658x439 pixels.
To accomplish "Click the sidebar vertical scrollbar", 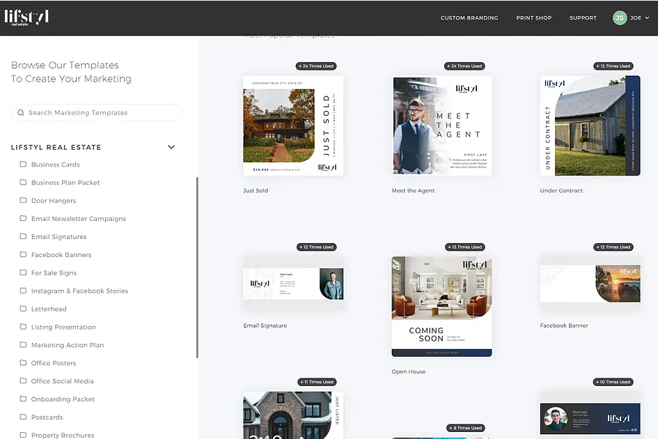I will click(x=197, y=268).
